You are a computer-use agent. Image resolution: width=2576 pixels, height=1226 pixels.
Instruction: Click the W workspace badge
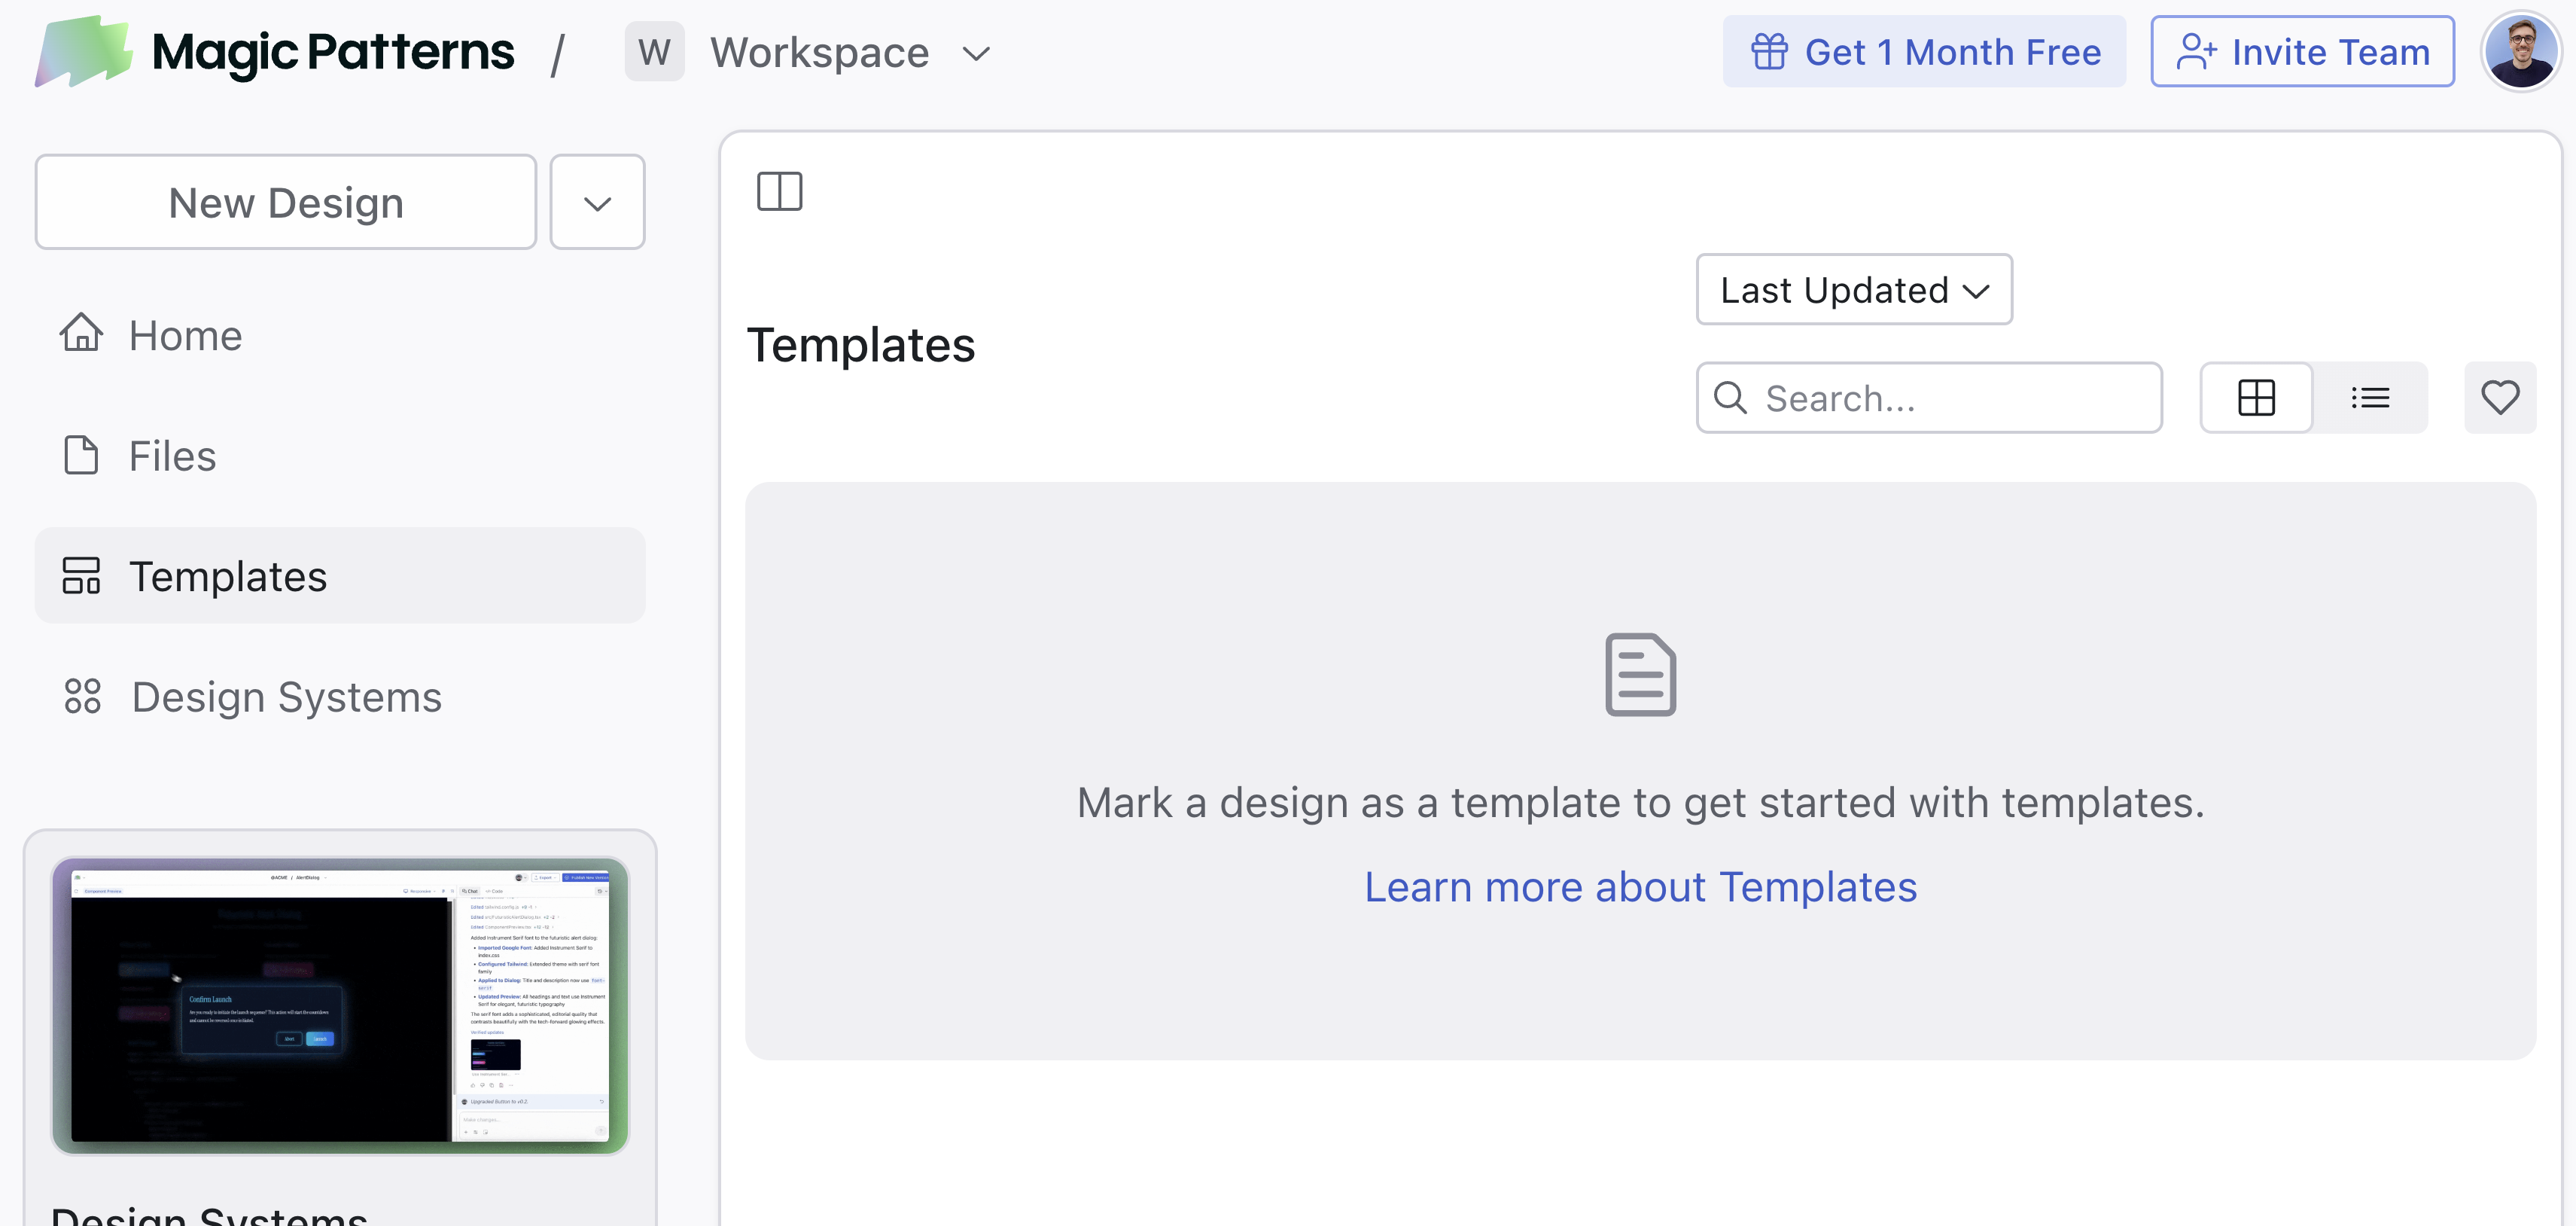(654, 52)
